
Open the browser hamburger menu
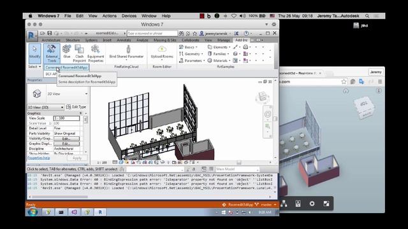tap(380, 82)
